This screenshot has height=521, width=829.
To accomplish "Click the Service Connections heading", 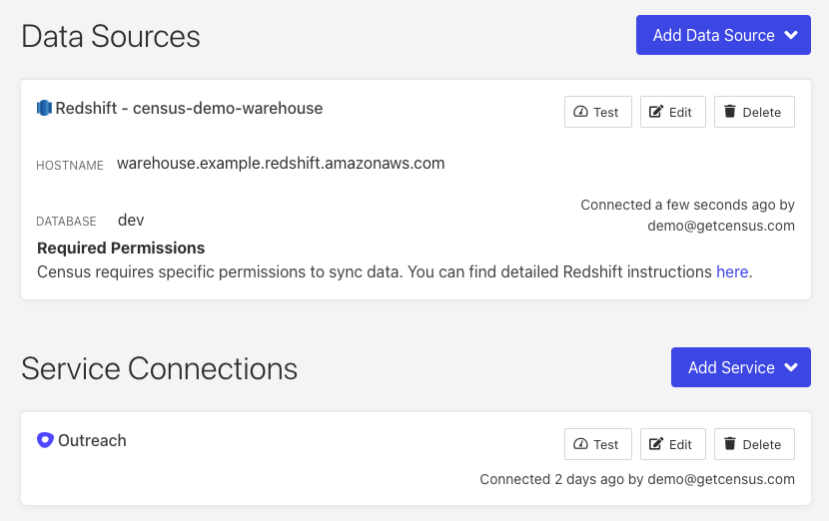I will click(x=160, y=368).
